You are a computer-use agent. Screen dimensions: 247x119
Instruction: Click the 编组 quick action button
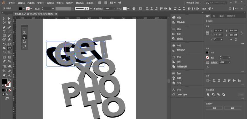click(233, 108)
